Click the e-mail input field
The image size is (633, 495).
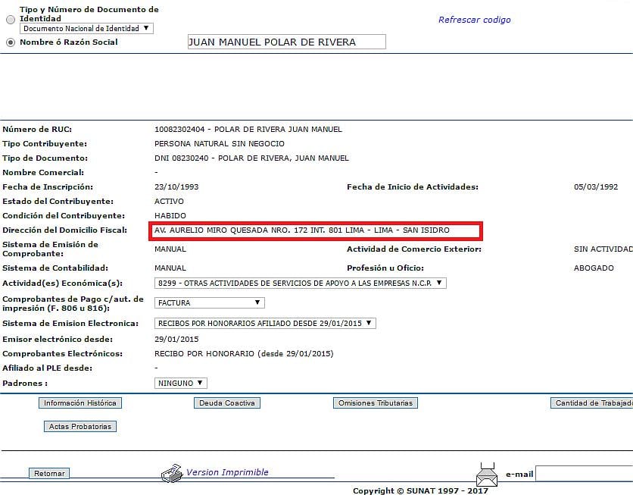[584, 474]
